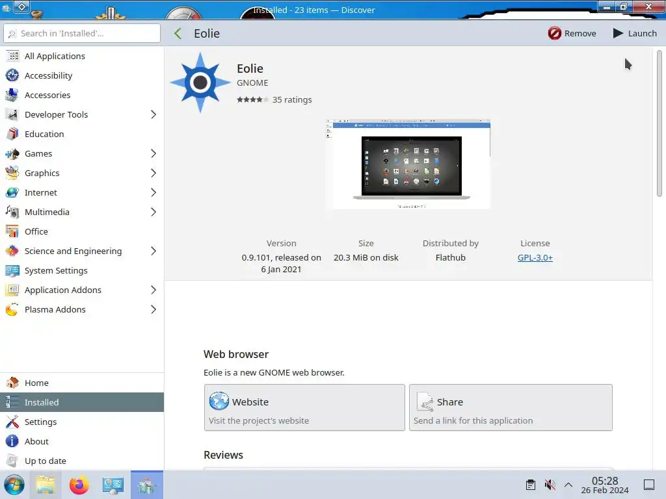Open Science and Engineering icon
The height and width of the screenshot is (499, 666).
pyautogui.click(x=12, y=251)
